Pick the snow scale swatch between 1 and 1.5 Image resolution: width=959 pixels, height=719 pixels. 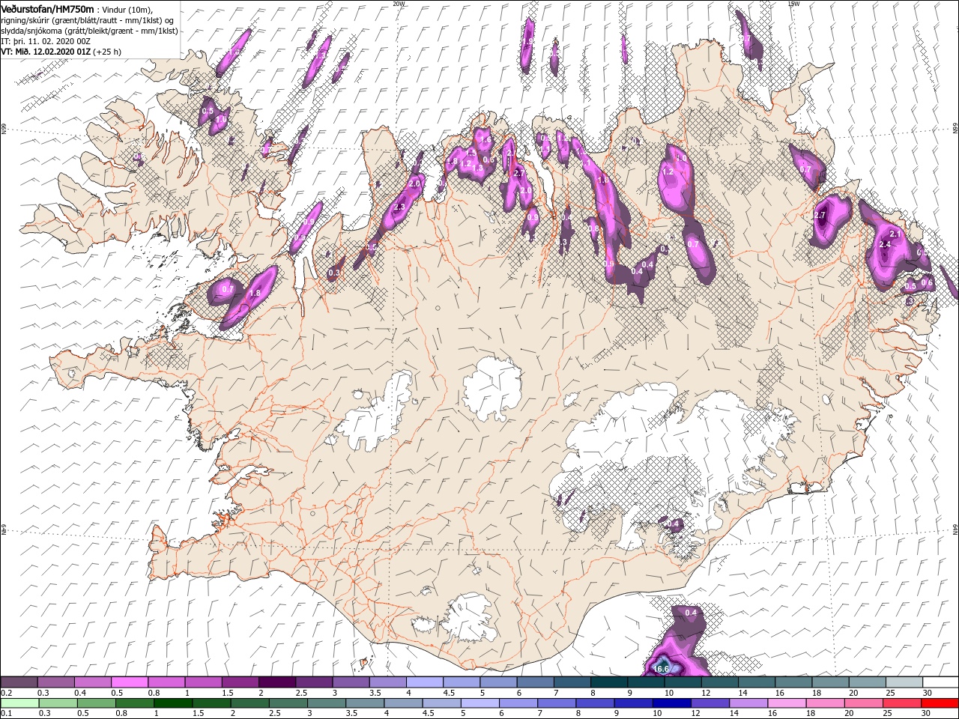[x=203, y=682]
